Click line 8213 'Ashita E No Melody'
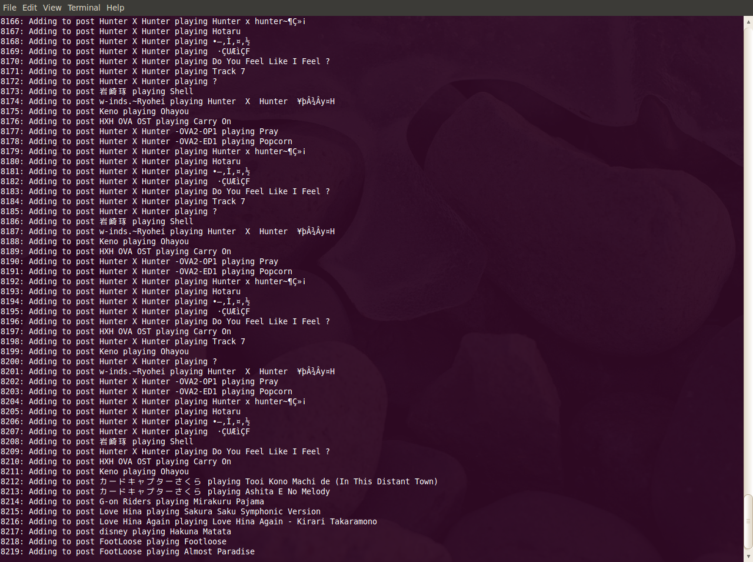This screenshot has height=562, width=753. pyautogui.click(x=288, y=492)
